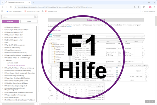
Task: Open DW.building Bauvorhaben & Filialen
Action: coord(16,83)
